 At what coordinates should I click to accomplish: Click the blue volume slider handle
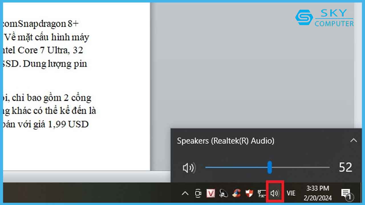point(269,167)
